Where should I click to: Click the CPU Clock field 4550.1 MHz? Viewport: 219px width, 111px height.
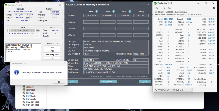click(x=116, y=47)
